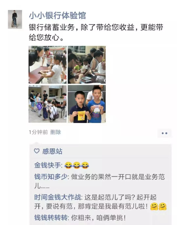
Task: Open the bottom-left outdoor crowd photo
Action: click(48, 104)
